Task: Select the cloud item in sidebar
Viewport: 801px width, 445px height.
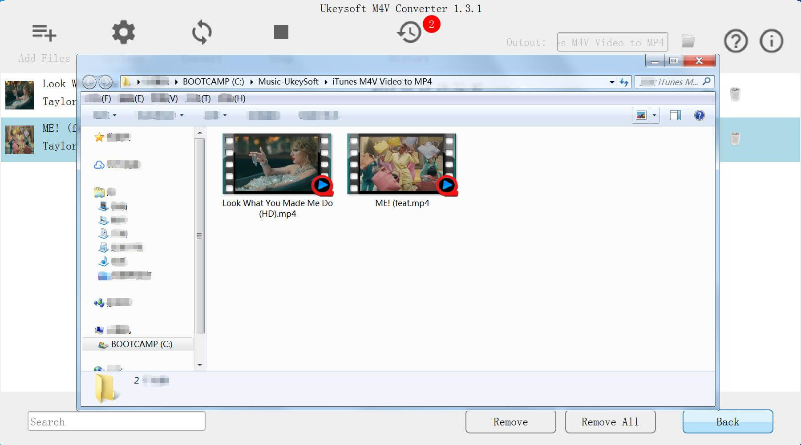Action: [x=99, y=165]
